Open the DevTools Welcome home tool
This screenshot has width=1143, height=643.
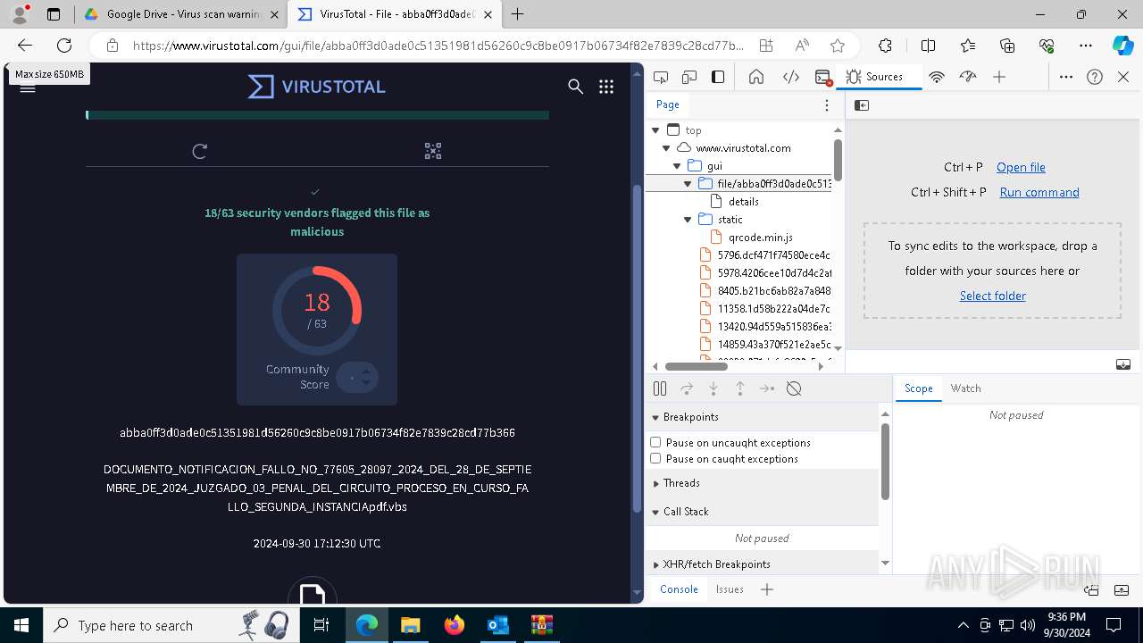point(756,77)
